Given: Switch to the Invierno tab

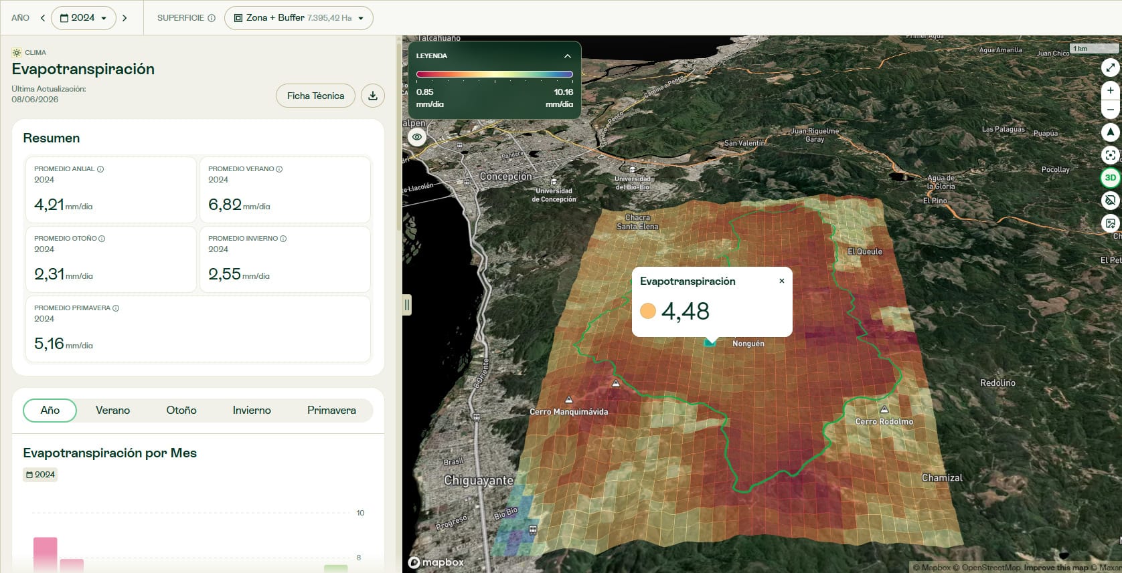Looking at the screenshot, I should click(252, 411).
